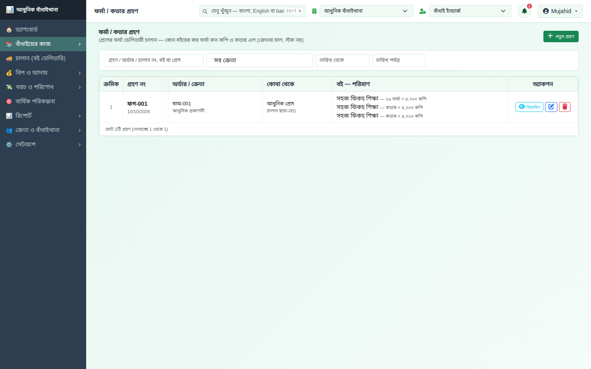Click the আধুনিক বাঁধাইখানা logo icon
Viewport: 591px width, 369px height.
pos(10,10)
